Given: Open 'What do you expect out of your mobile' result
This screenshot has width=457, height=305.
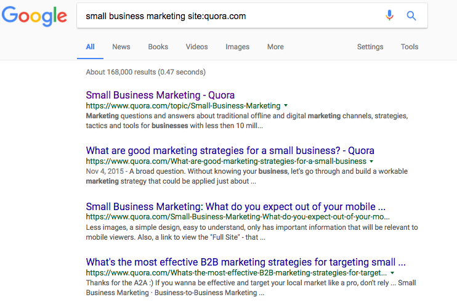Looking at the screenshot, I should [x=235, y=206].
